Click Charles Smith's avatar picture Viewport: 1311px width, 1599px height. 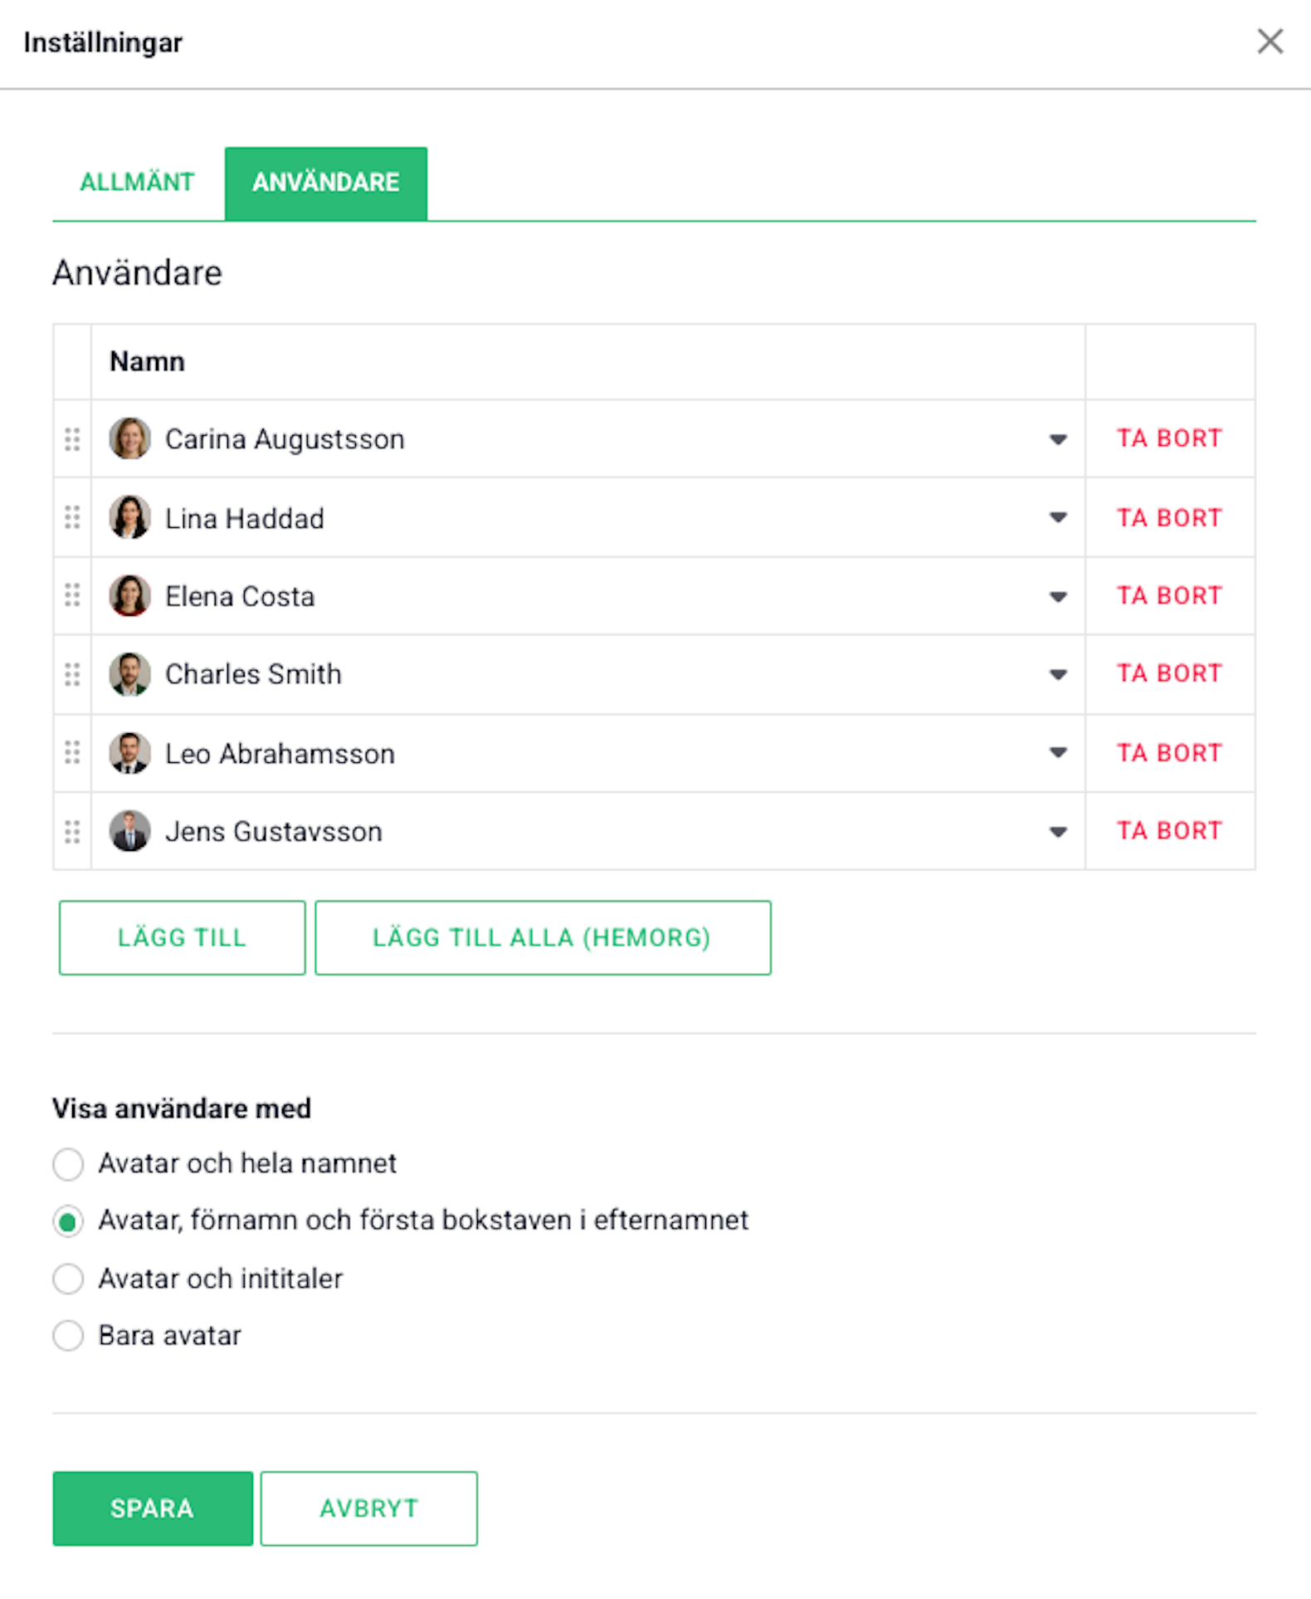(129, 674)
